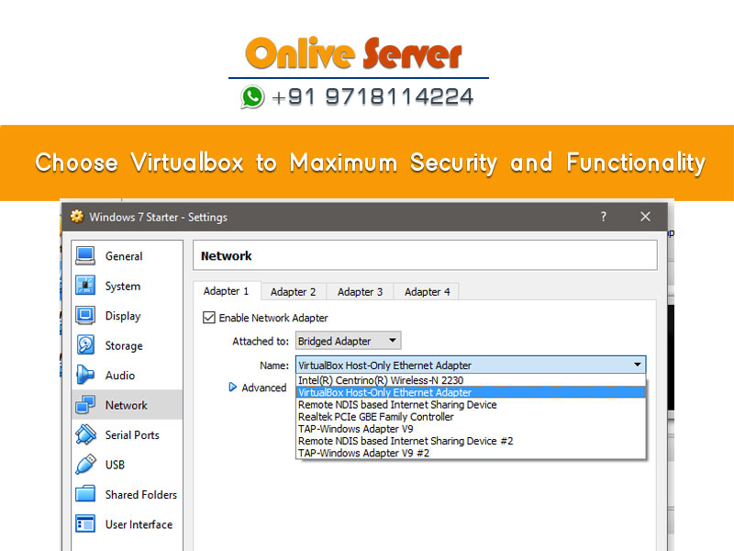Click the 'Windows 7 Starter - Settings' title

click(x=158, y=217)
